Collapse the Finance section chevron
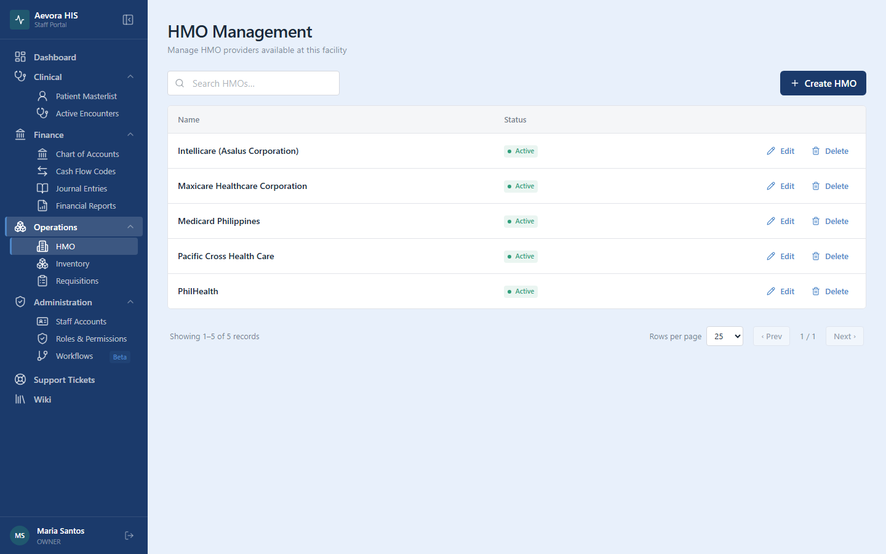The height and width of the screenshot is (554, 886). (x=130, y=134)
